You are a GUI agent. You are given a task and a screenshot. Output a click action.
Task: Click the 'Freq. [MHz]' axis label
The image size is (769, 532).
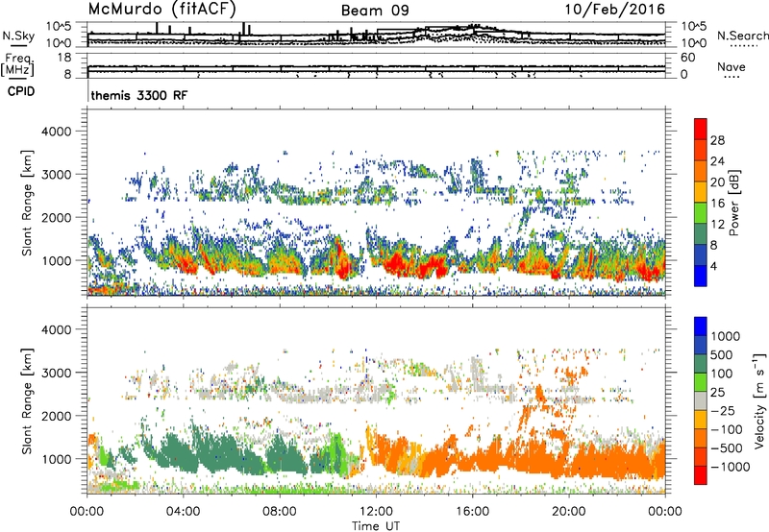coord(17,64)
